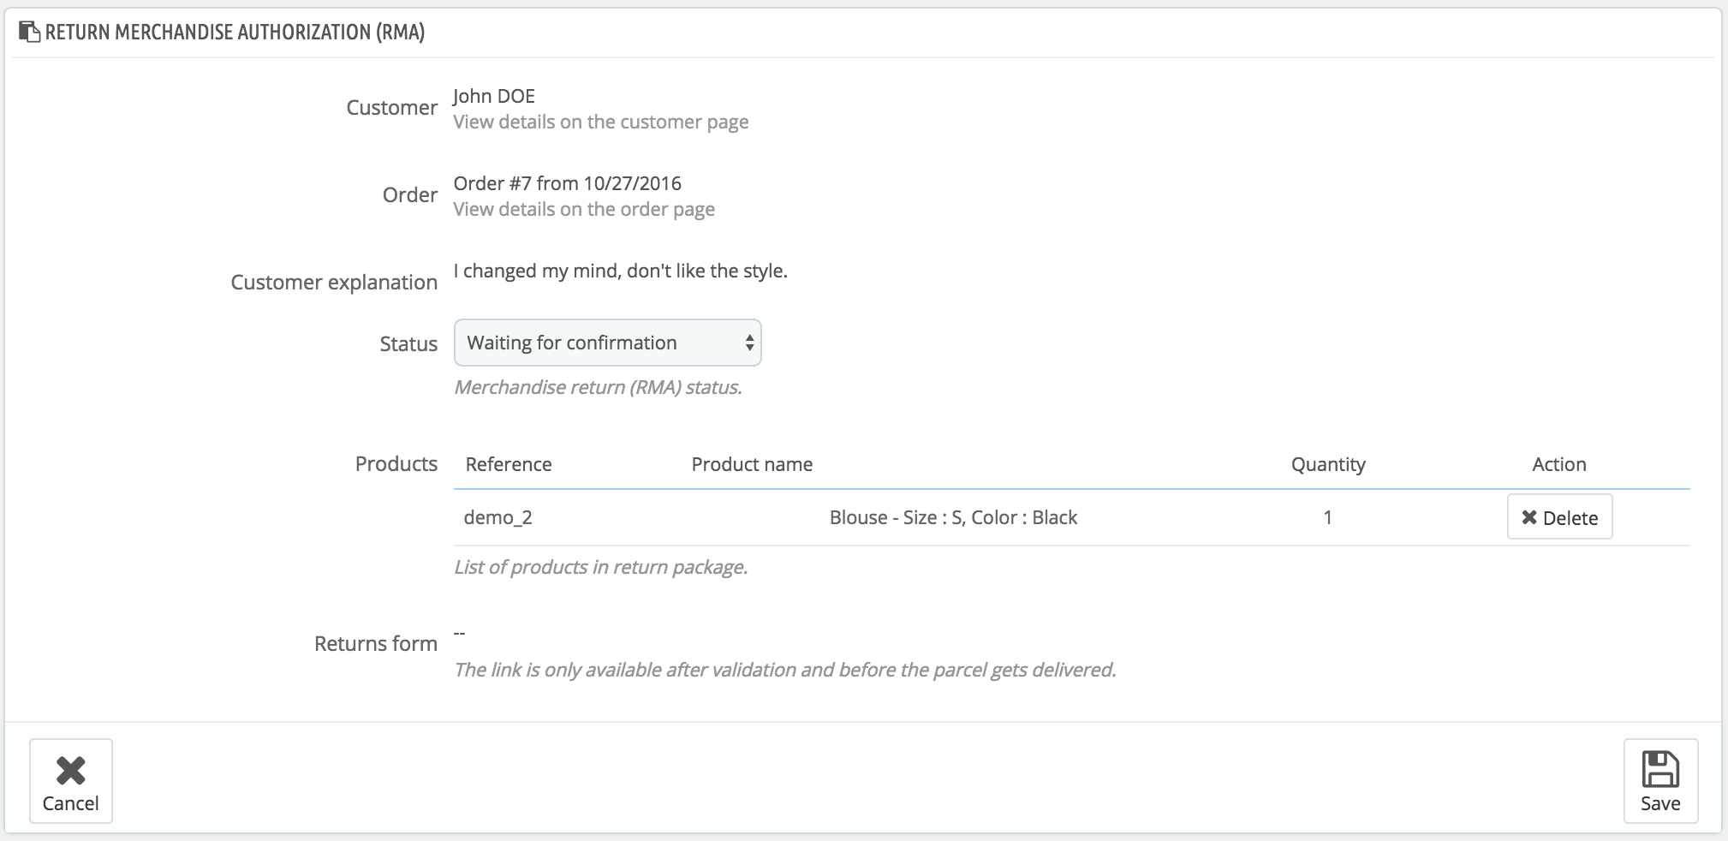This screenshot has width=1728, height=841.
Task: Click the Order #7 from 10/27/2016 text
Action: click(567, 183)
